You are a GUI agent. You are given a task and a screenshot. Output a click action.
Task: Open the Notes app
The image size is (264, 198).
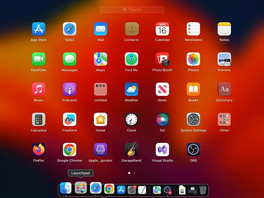pyautogui.click(x=224, y=29)
